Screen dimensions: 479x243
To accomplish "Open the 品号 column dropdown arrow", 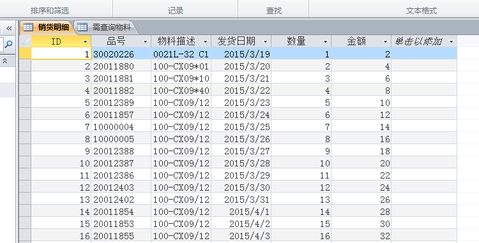I will pos(145,41).
